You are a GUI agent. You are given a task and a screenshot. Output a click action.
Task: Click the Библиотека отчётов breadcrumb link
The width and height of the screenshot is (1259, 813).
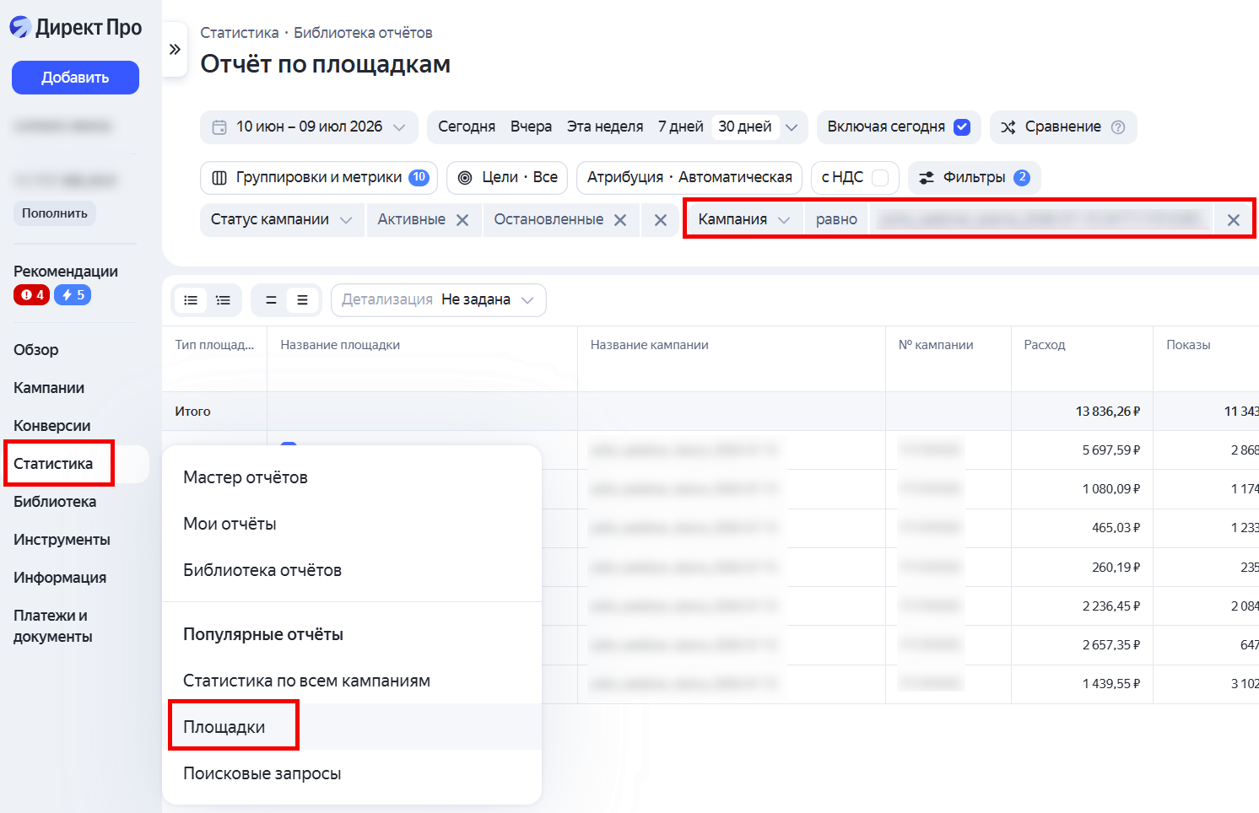tap(363, 33)
